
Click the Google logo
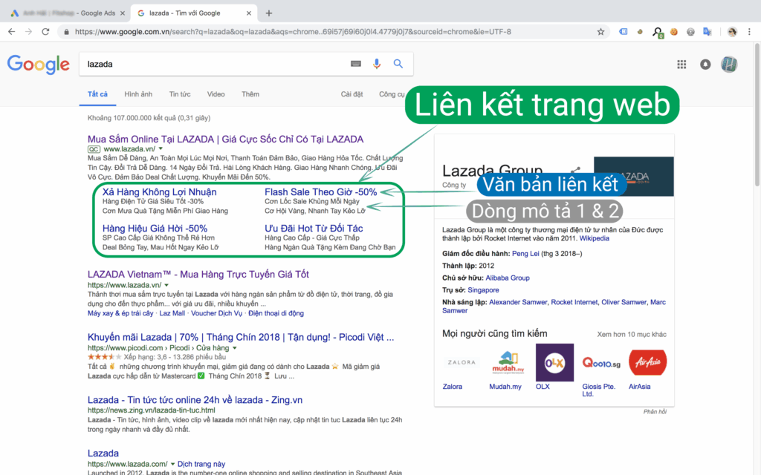[39, 65]
